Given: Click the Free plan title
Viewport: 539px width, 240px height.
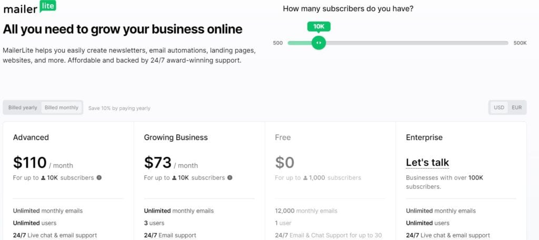Looking at the screenshot, I should [x=283, y=138].
